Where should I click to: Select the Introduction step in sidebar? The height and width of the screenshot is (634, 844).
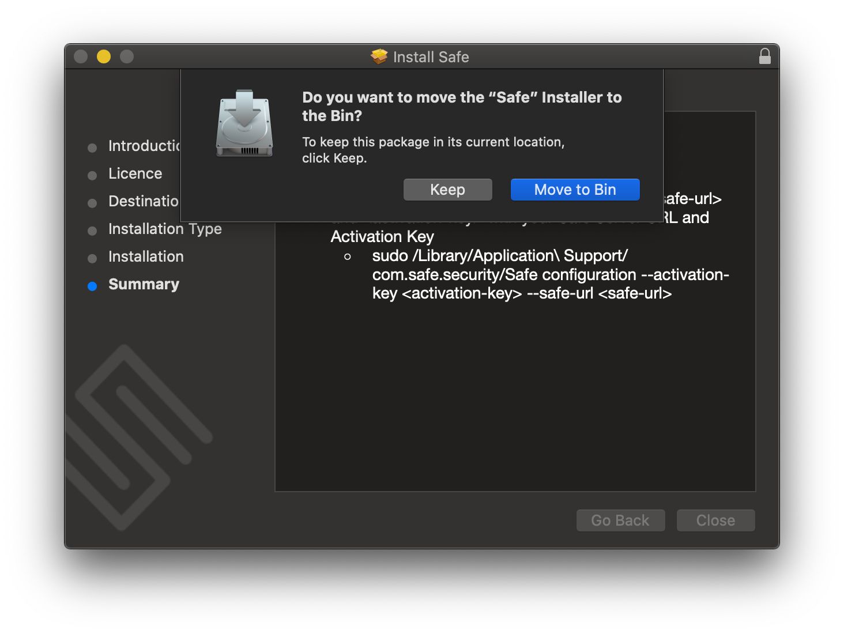pyautogui.click(x=144, y=146)
